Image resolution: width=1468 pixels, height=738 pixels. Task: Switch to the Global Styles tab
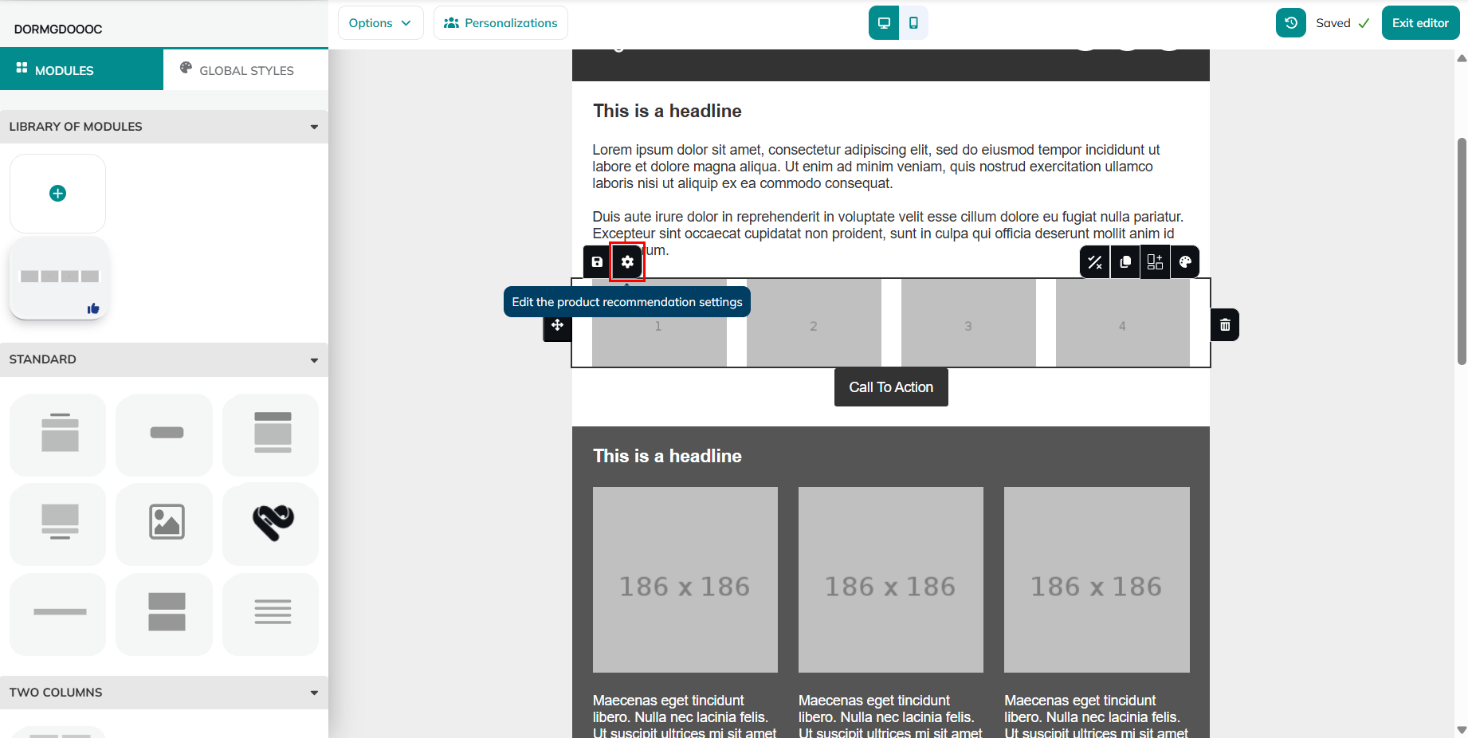245,70
